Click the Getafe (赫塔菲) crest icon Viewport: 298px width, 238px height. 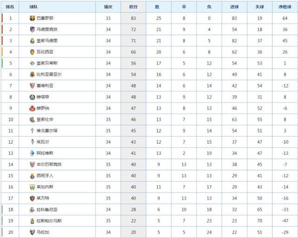32,97
